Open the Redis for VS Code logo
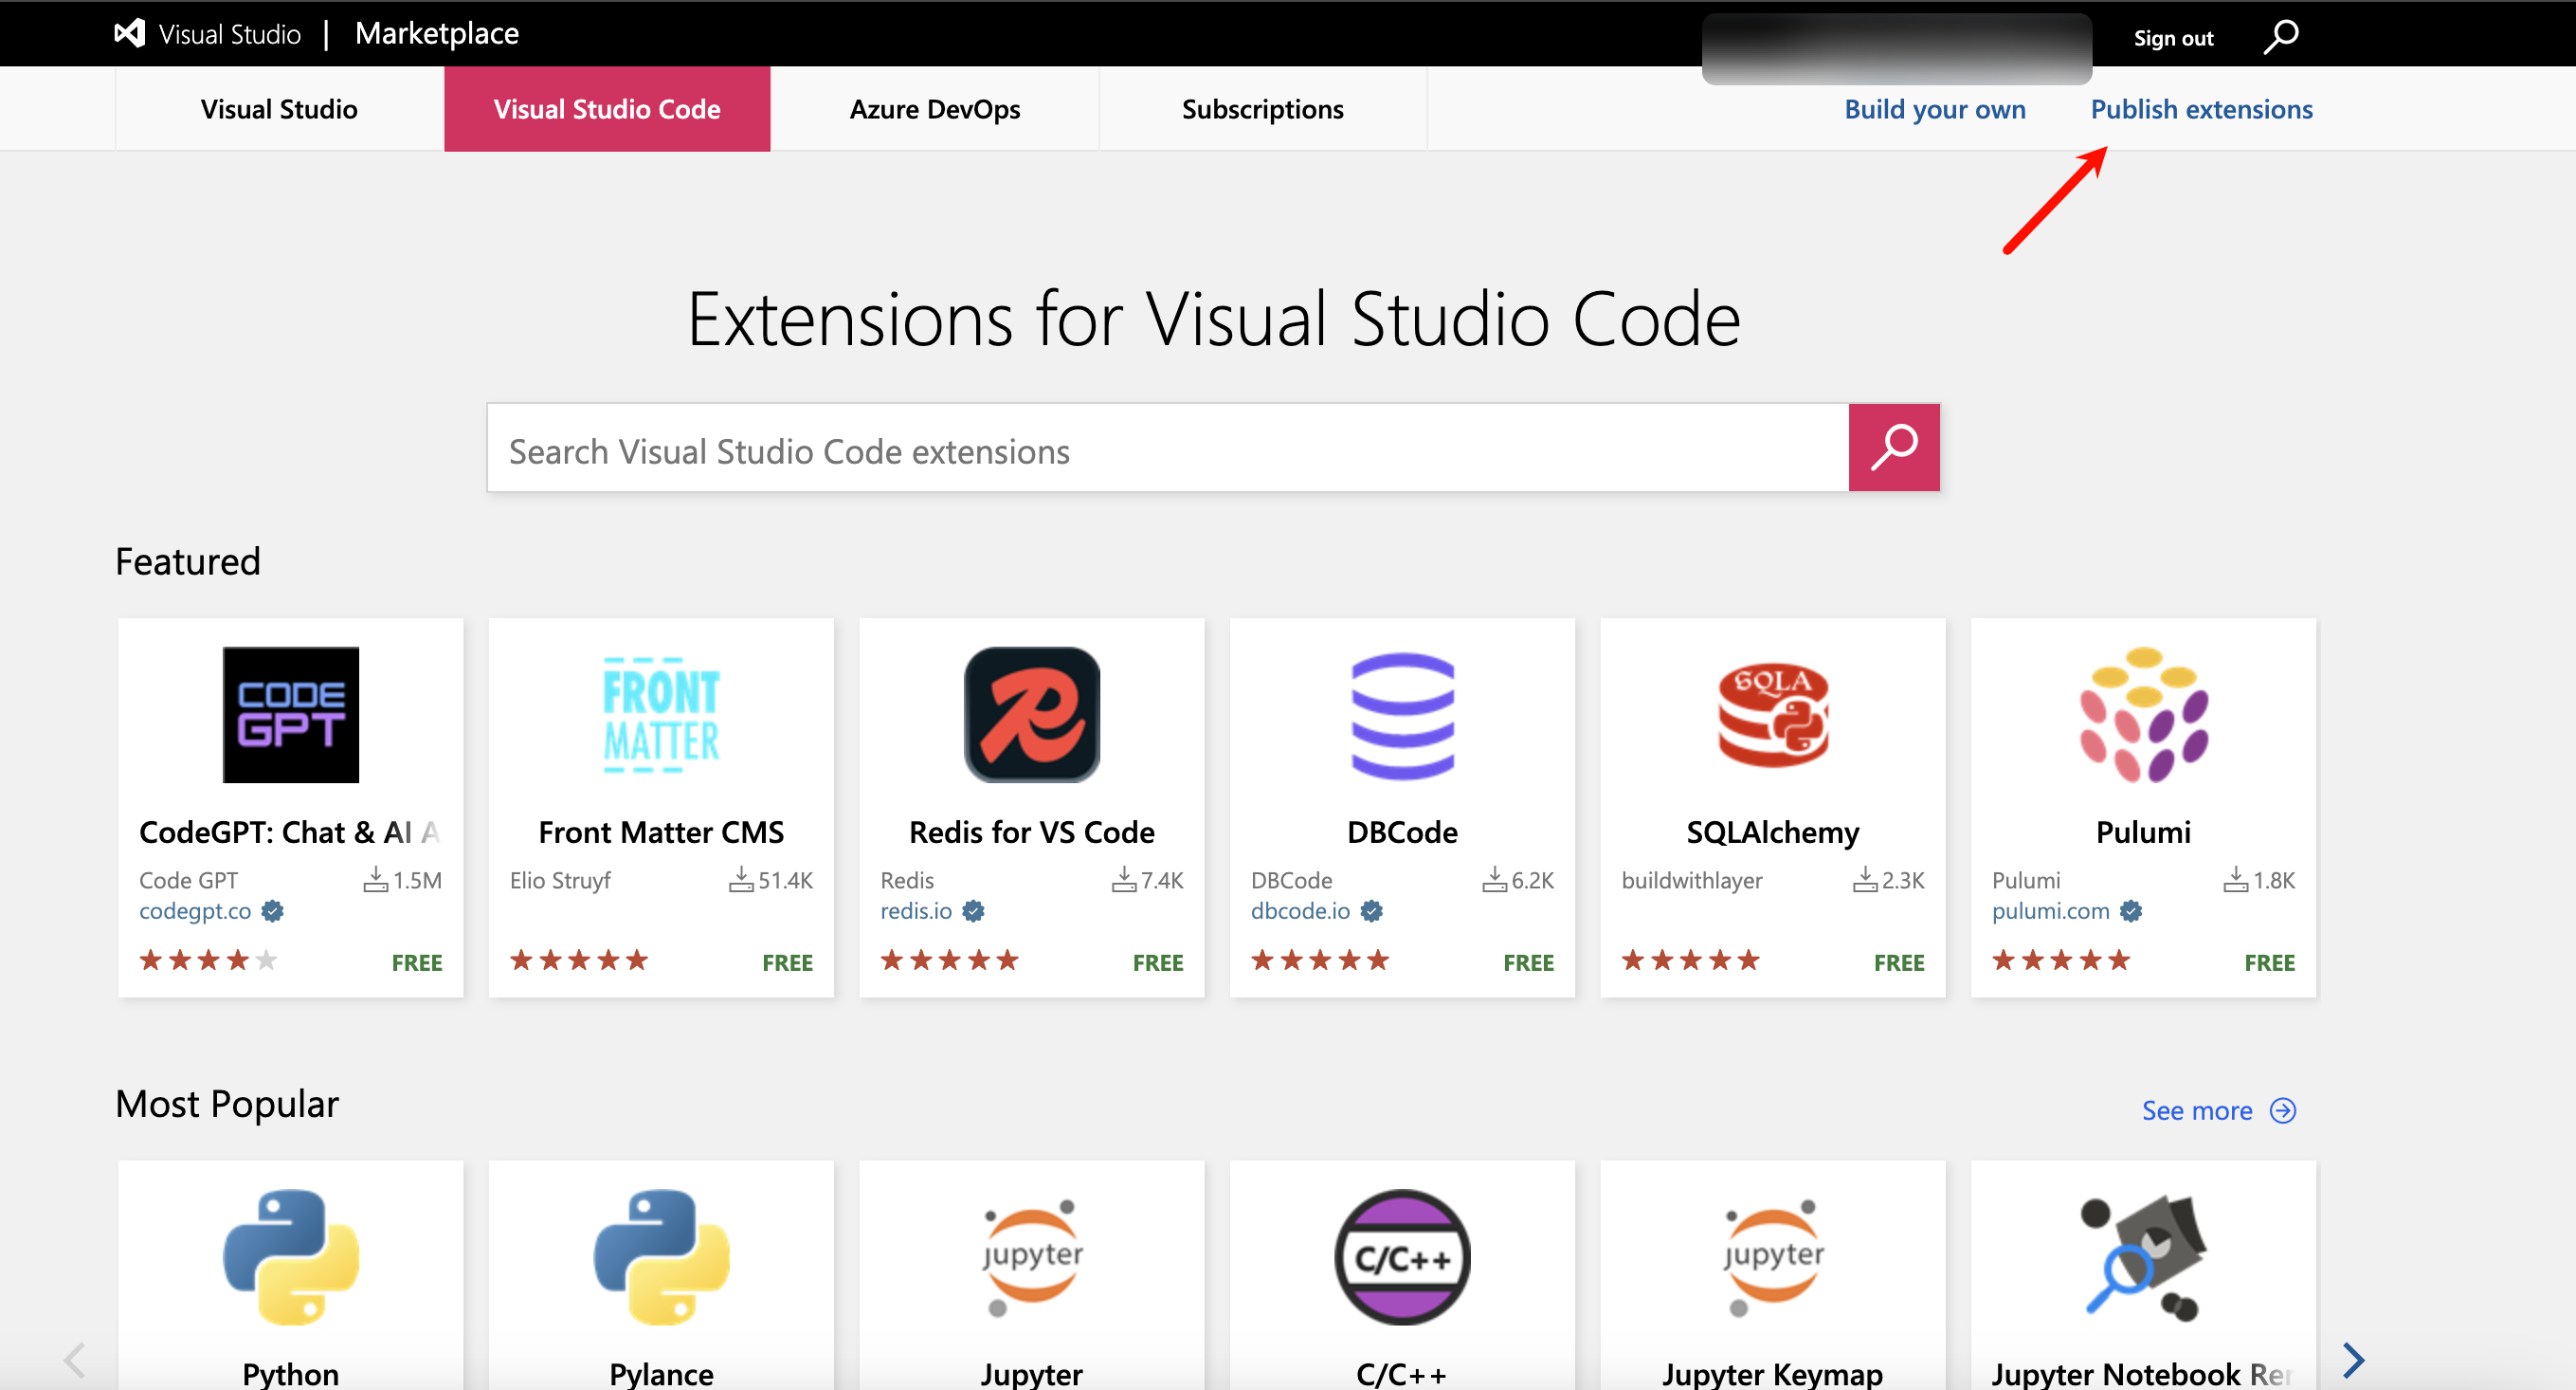Image resolution: width=2576 pixels, height=1390 pixels. 1032,715
